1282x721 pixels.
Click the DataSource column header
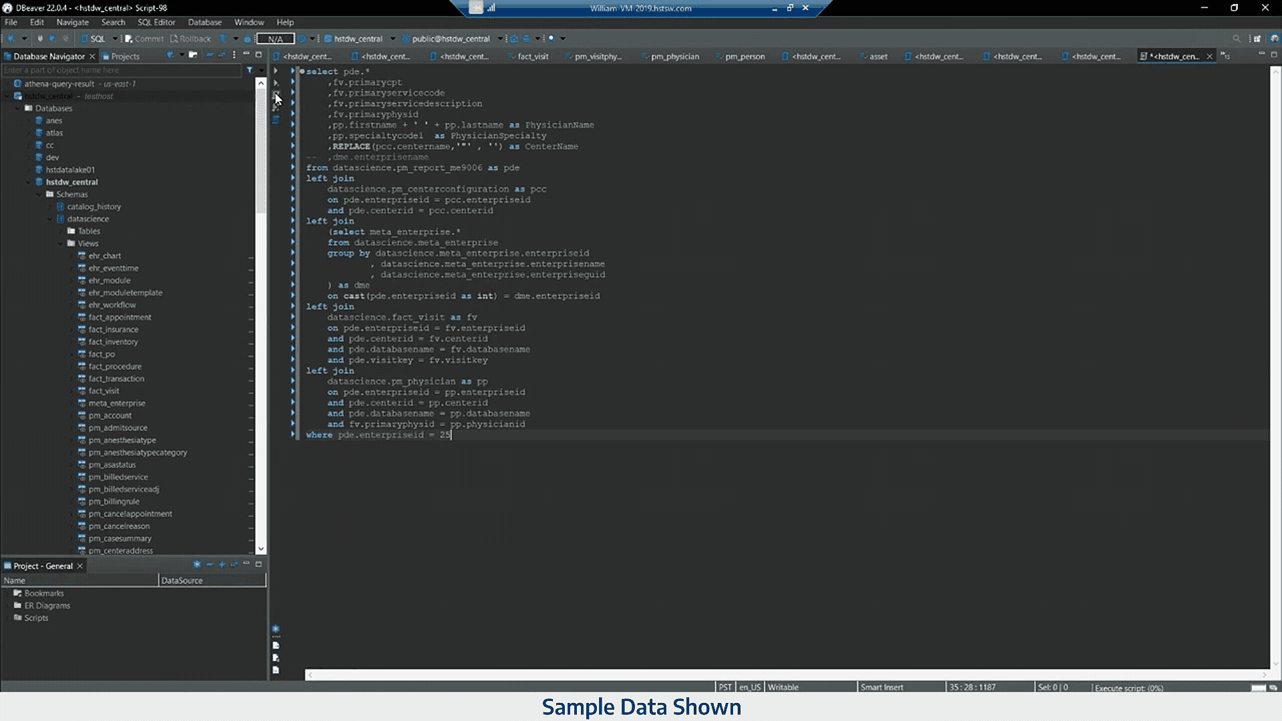[x=212, y=581]
